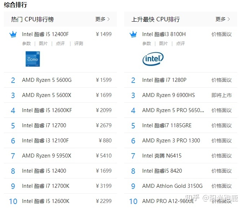Open 点评 link under i3 8100H
The image size is (244, 208).
180,44
